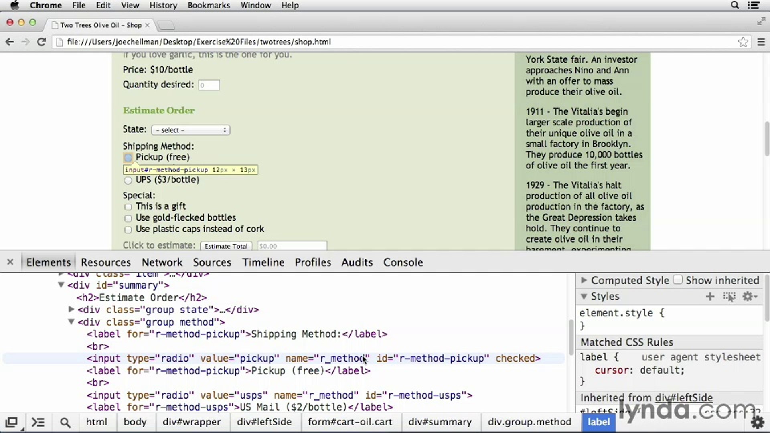Select div#summary in the breadcrumb bar
770x433 pixels.
tap(440, 422)
